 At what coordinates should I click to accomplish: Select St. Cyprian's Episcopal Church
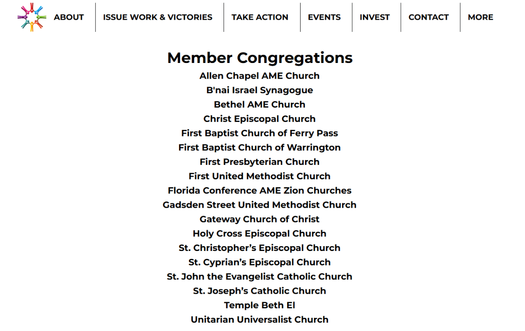coord(259,262)
